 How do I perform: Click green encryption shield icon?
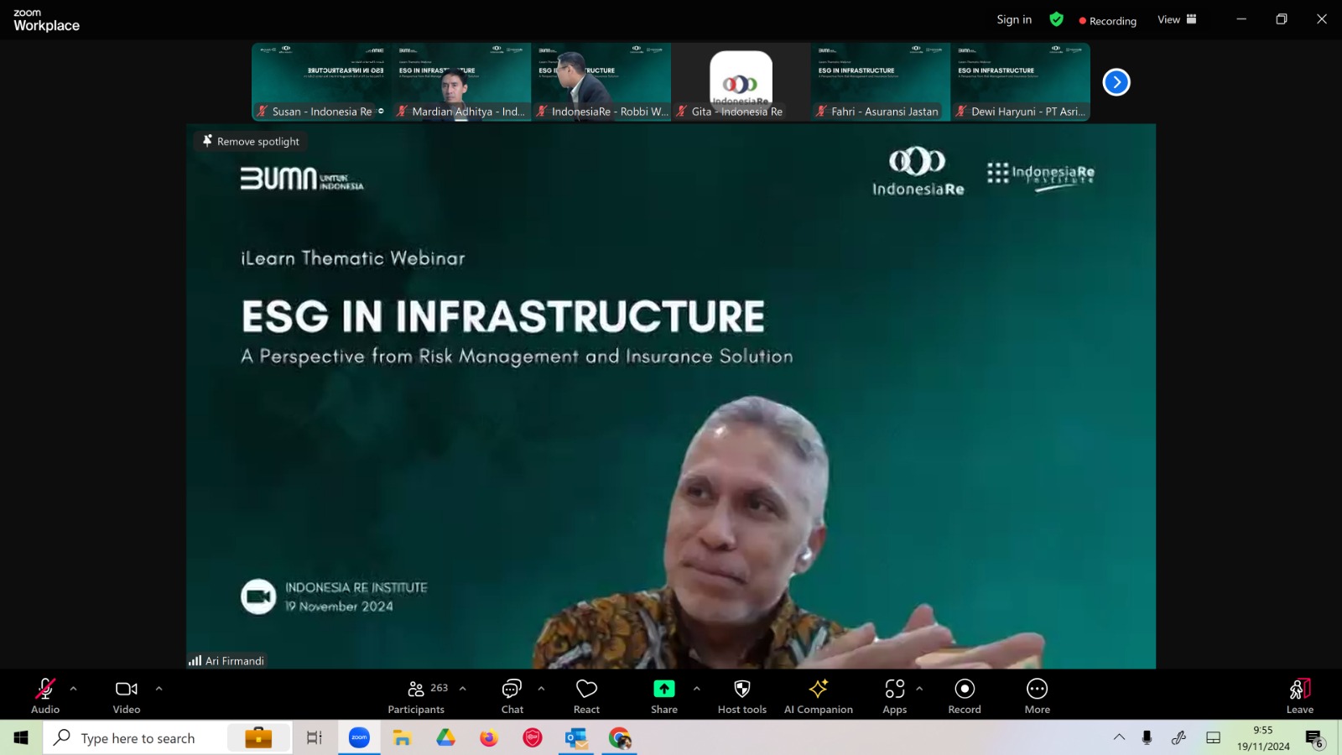[x=1056, y=19]
